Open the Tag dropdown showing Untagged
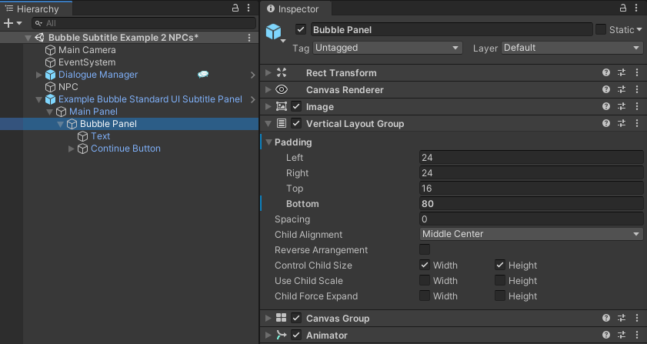 [388, 48]
